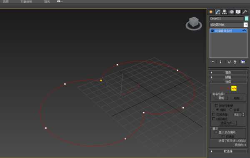This screenshot has height=158, width=250.
Task: Open the Motion panel tab
Action: 232,12
